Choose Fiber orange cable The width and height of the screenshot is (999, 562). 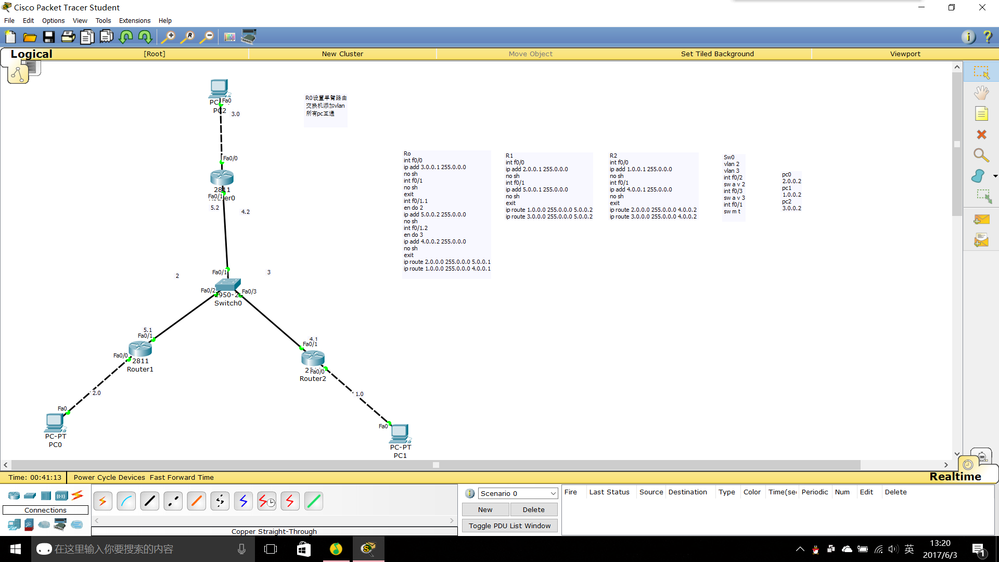(x=197, y=501)
